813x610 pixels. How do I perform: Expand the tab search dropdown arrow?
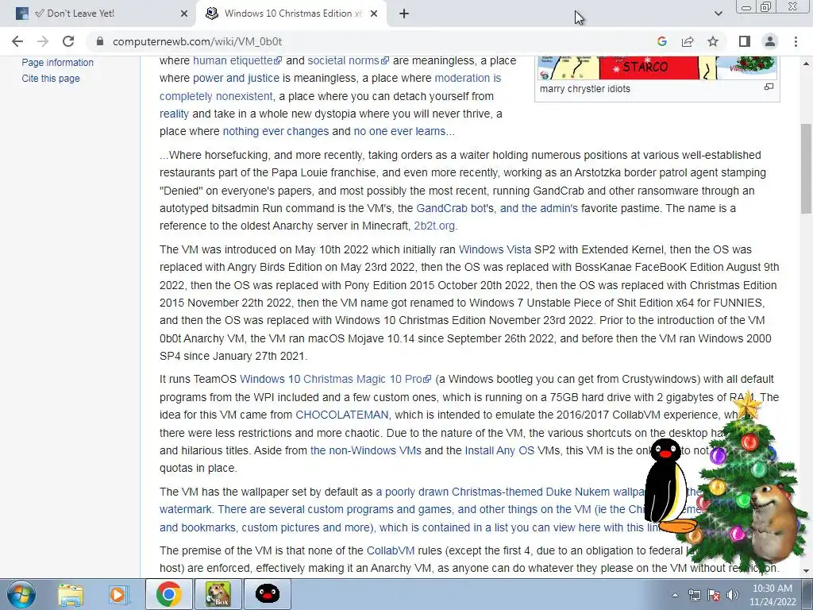coord(718,14)
